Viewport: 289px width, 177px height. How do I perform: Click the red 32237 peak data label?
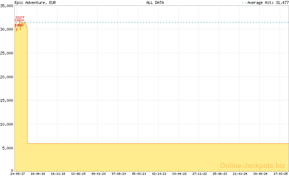20,17
